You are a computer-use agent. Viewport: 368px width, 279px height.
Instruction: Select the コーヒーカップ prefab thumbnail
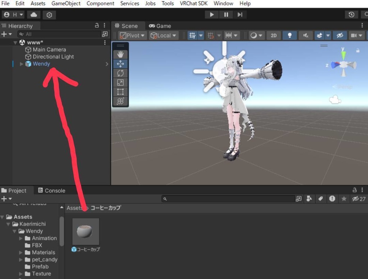tap(86, 232)
